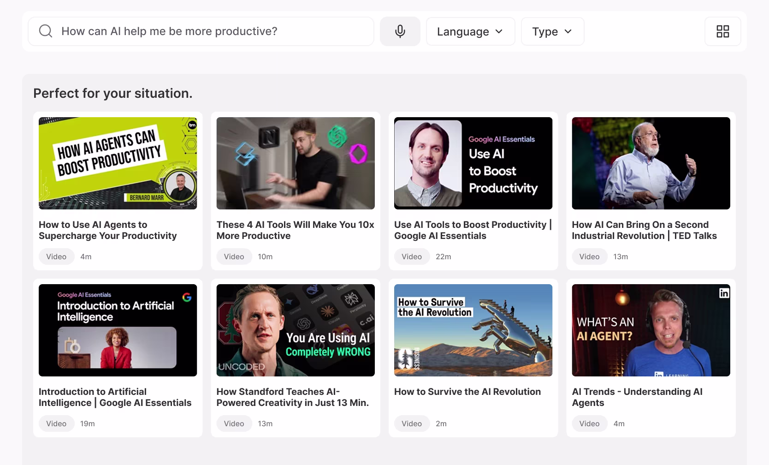Click the '2m' duration text

point(441,423)
